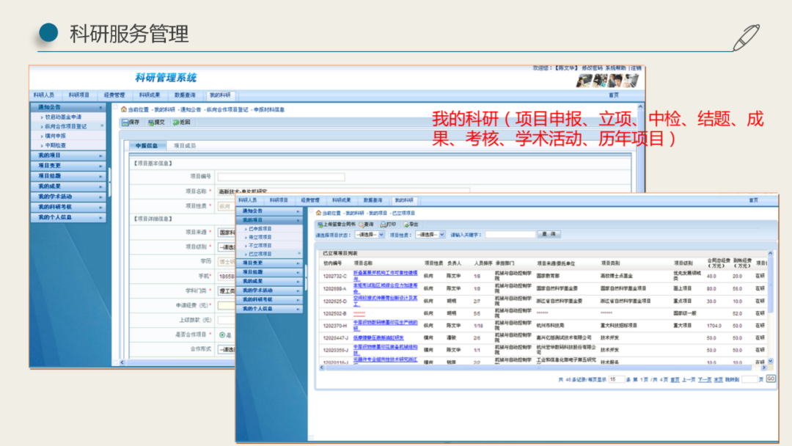This screenshot has width=792, height=446.
Task: Expand 项目变更 in front window sidebar
Action: 269,263
